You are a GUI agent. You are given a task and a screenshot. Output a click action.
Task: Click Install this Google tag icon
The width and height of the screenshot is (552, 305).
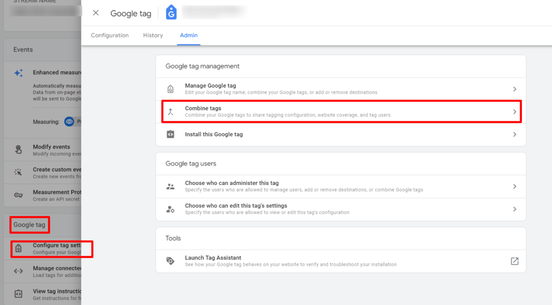(170, 134)
